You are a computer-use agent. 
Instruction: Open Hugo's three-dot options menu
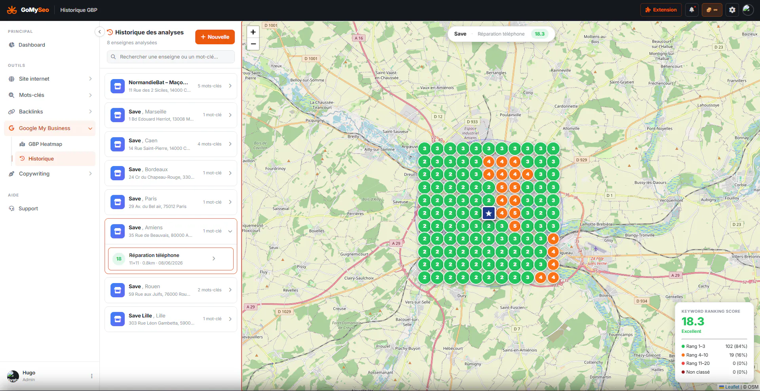(91, 376)
